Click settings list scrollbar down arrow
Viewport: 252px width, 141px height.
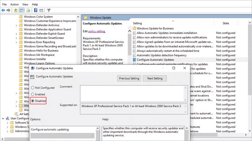249,131
